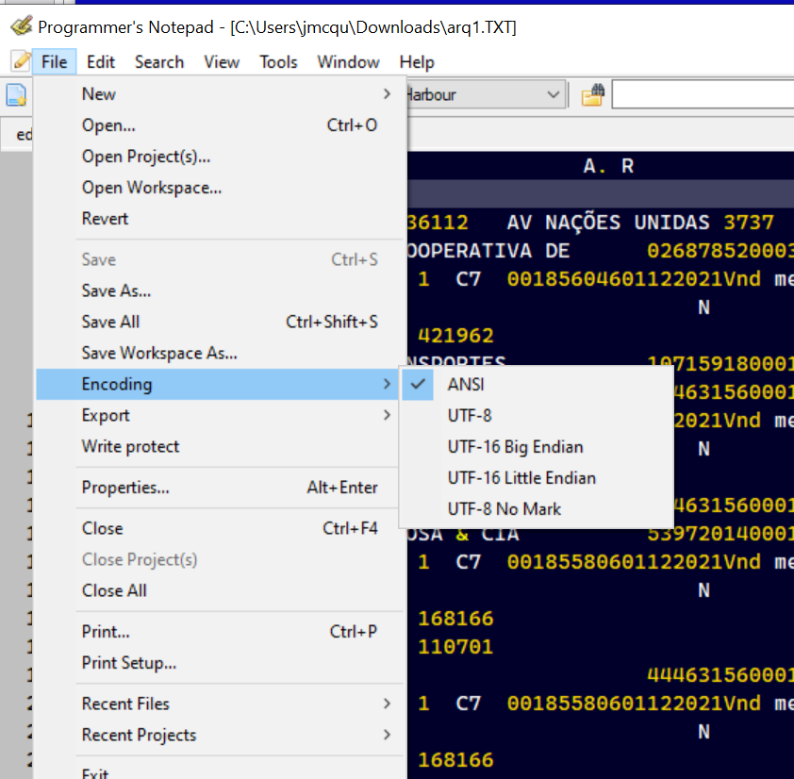Screen dimensions: 794x779
Task: Choose Save As... from the File menu
Action: tap(116, 290)
